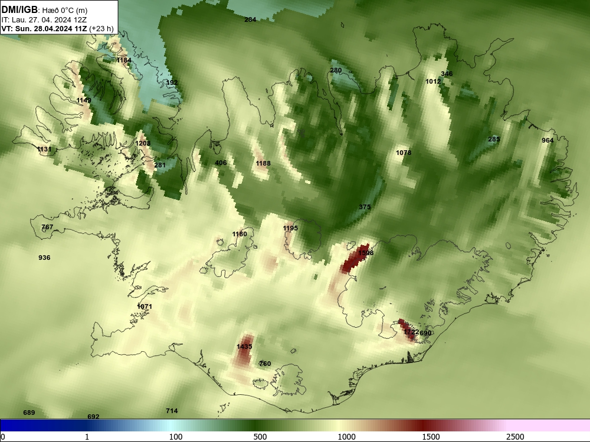Viewport: 590px width, 442px height.
Task: Click the 1208 map value
Action: click(x=143, y=143)
